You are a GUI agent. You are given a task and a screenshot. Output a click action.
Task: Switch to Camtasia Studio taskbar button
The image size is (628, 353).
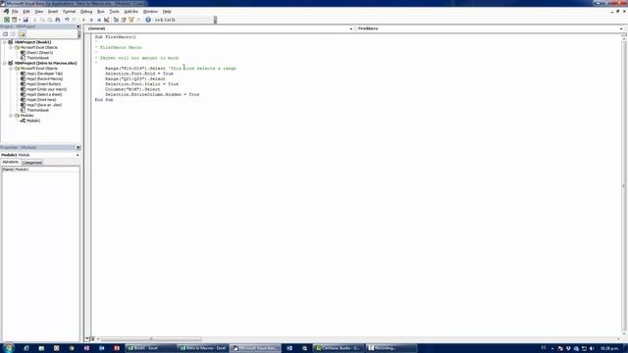[x=338, y=348]
